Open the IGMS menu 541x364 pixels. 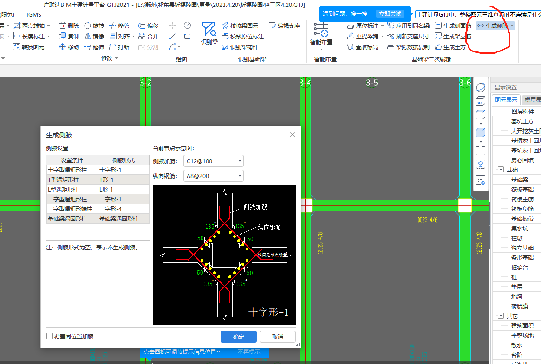point(34,15)
